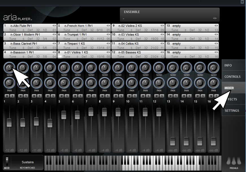The image size is (246, 172).
Task: Click the PEDALS icon
Action: pos(234,161)
